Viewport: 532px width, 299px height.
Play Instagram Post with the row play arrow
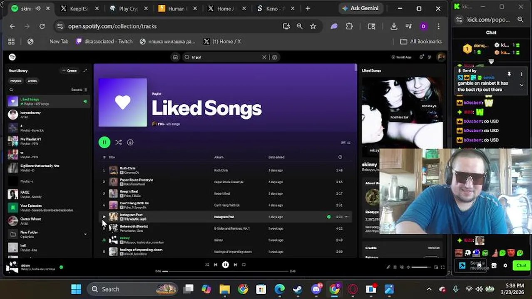(104, 217)
